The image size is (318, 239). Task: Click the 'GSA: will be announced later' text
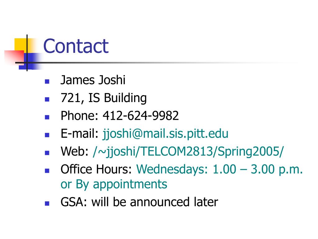click(x=139, y=202)
